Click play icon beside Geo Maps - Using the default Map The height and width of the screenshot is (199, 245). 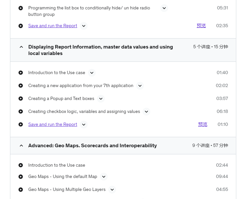tap(21, 177)
